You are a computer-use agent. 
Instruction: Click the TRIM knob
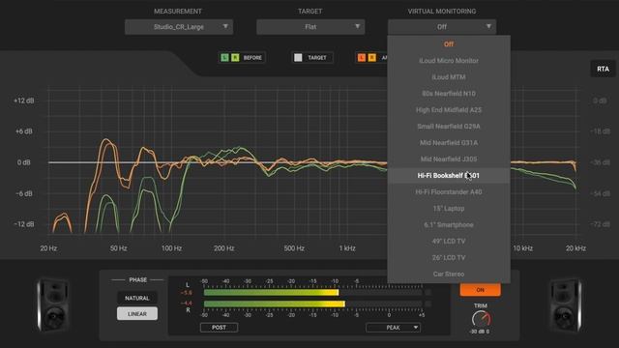pyautogui.click(x=481, y=319)
